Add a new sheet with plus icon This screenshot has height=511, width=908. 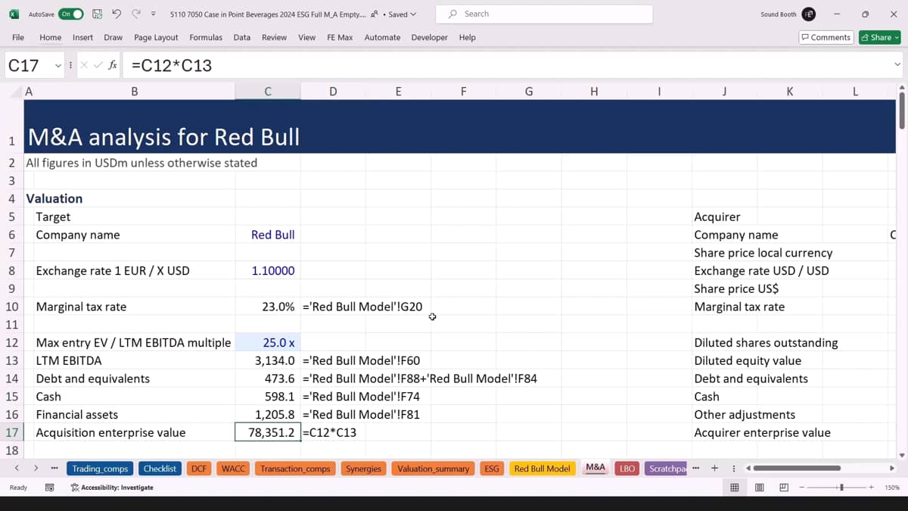pyautogui.click(x=714, y=469)
